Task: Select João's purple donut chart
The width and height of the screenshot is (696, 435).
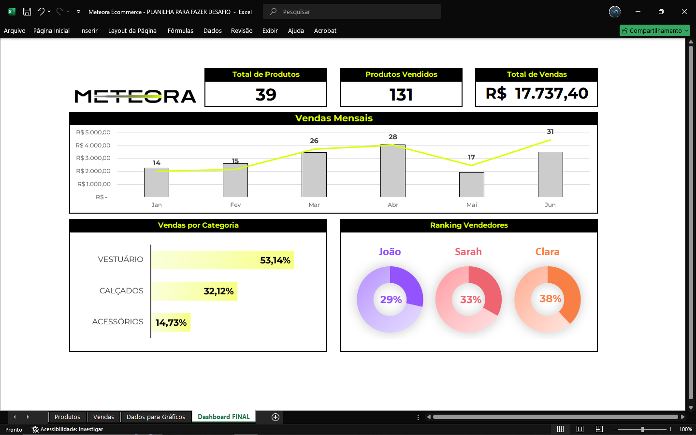Action: 390,299
